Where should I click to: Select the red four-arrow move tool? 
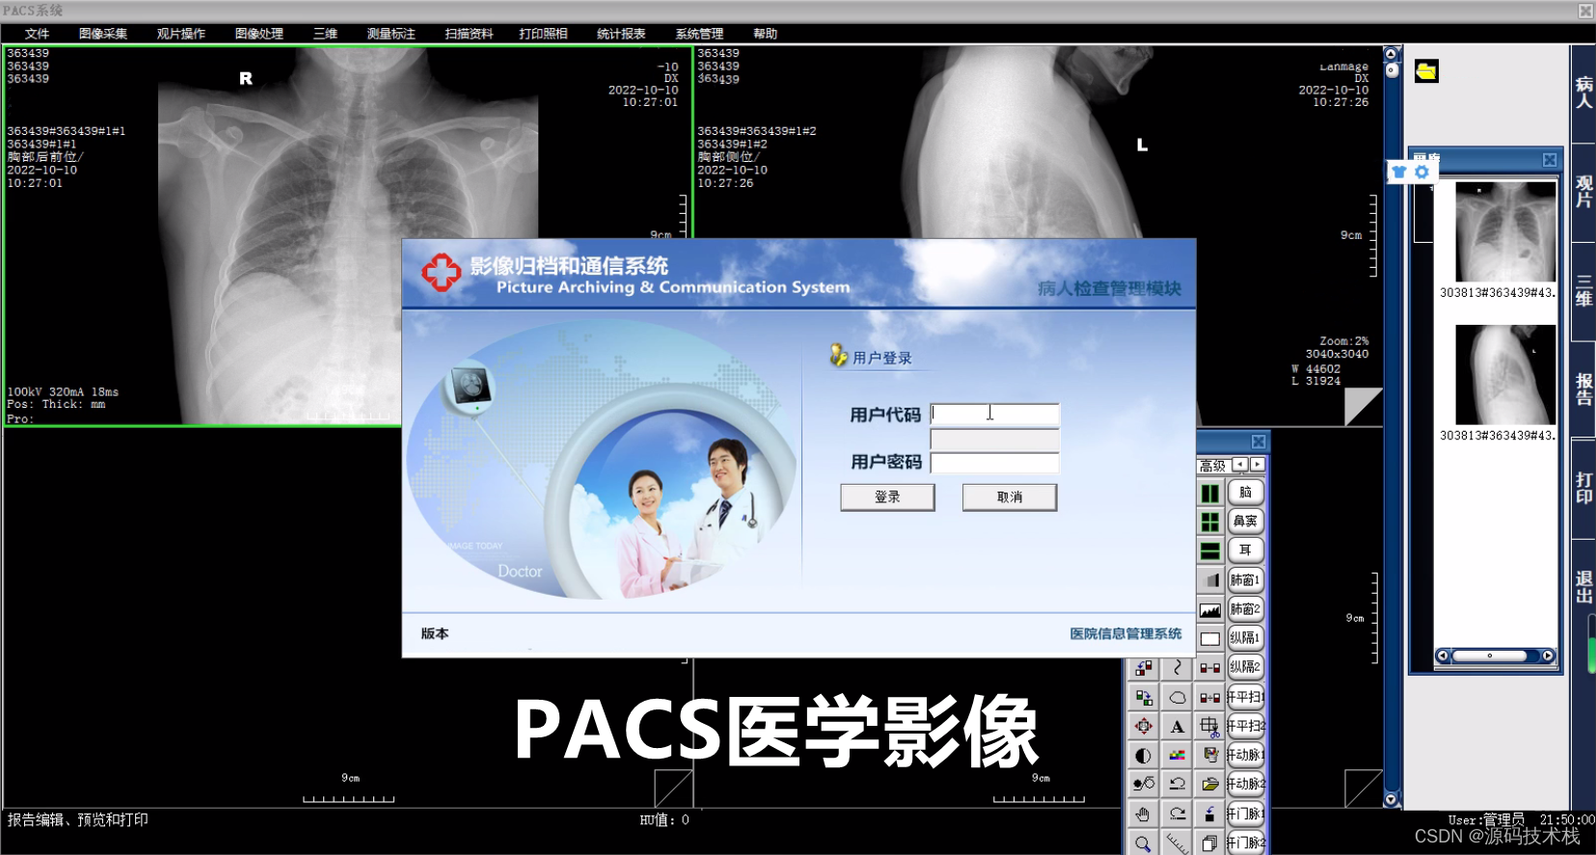tap(1144, 726)
